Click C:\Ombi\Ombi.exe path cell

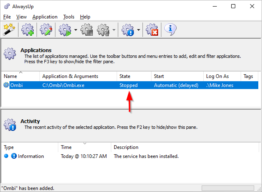point(63,85)
